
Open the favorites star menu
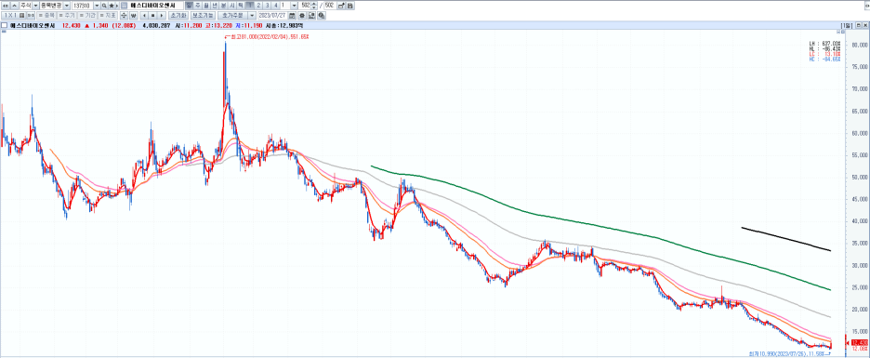(x=112, y=5)
